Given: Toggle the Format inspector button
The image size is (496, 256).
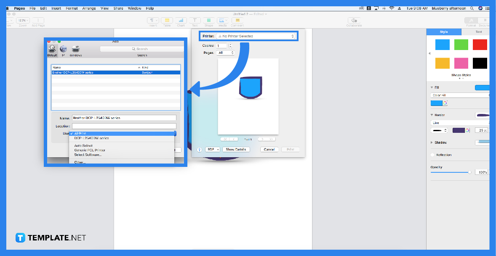Looking at the screenshot, I should pyautogui.click(x=471, y=21).
